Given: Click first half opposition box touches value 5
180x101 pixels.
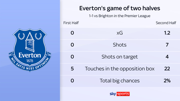Looking at the screenshot, I should 72,69.
